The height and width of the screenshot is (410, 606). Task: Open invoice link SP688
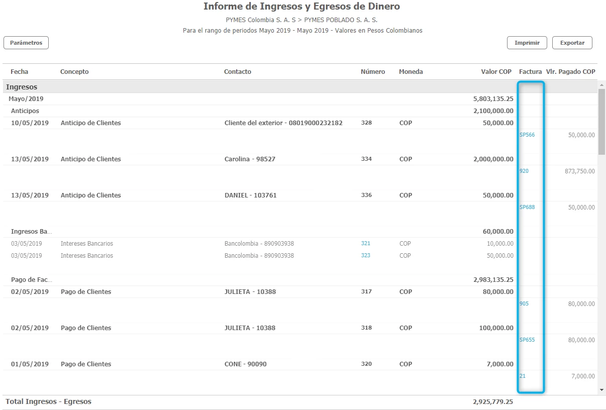click(527, 207)
